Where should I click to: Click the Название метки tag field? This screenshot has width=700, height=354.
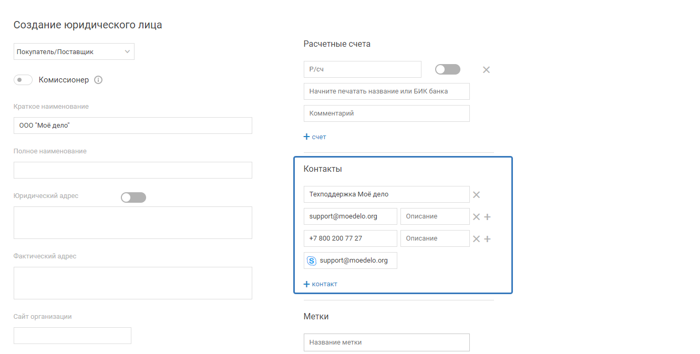click(386, 342)
